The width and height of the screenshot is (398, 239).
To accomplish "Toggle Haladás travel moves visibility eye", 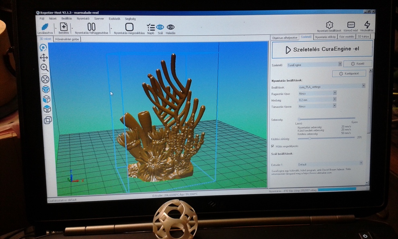I will coord(170,27).
